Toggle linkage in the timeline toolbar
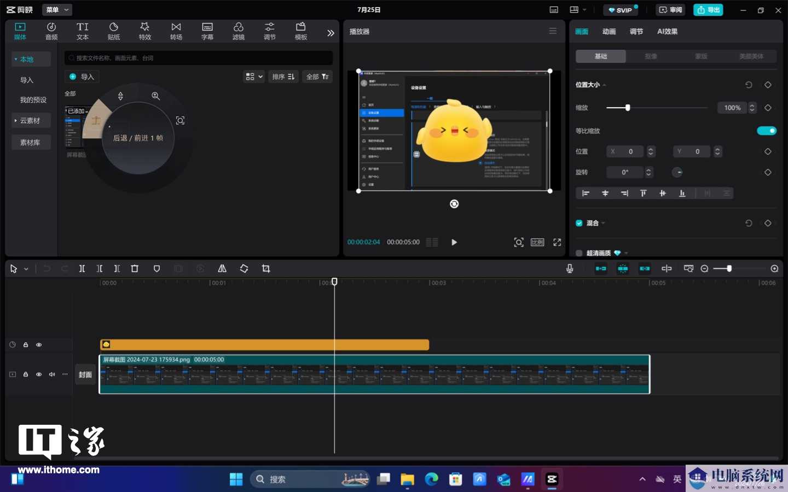 click(x=645, y=268)
